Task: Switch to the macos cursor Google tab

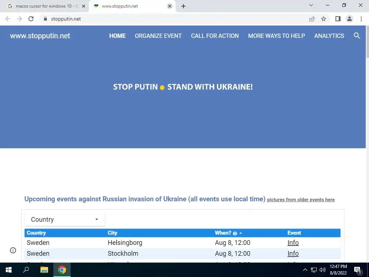Action: (x=45, y=6)
